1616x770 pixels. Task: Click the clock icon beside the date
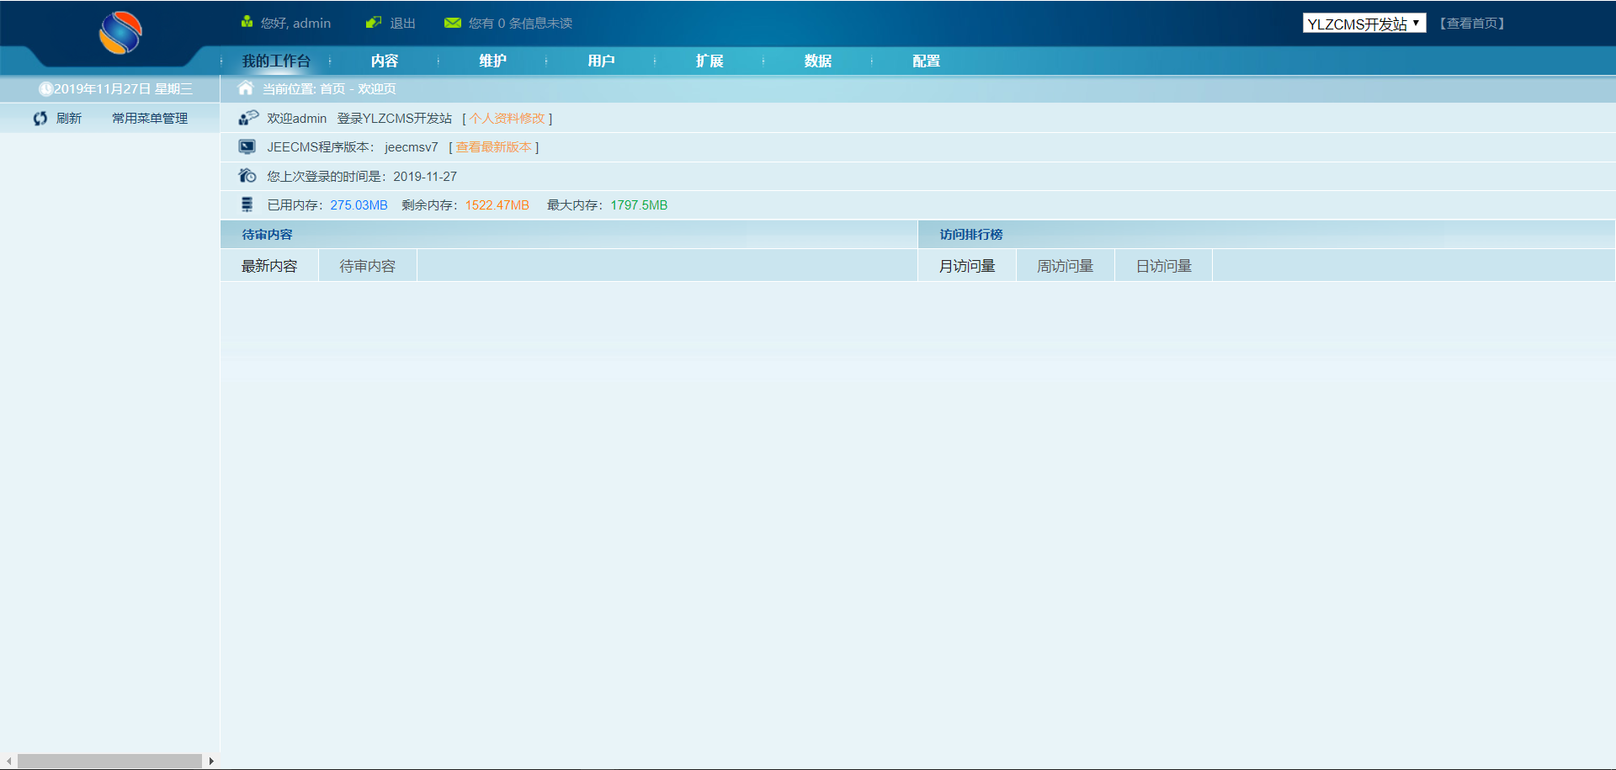tap(45, 88)
